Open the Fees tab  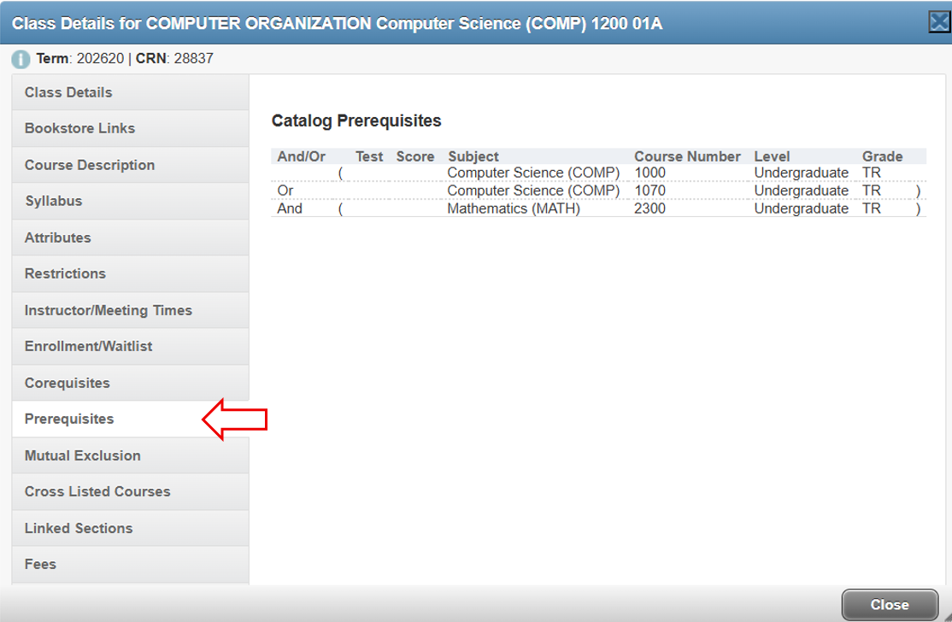click(x=40, y=564)
